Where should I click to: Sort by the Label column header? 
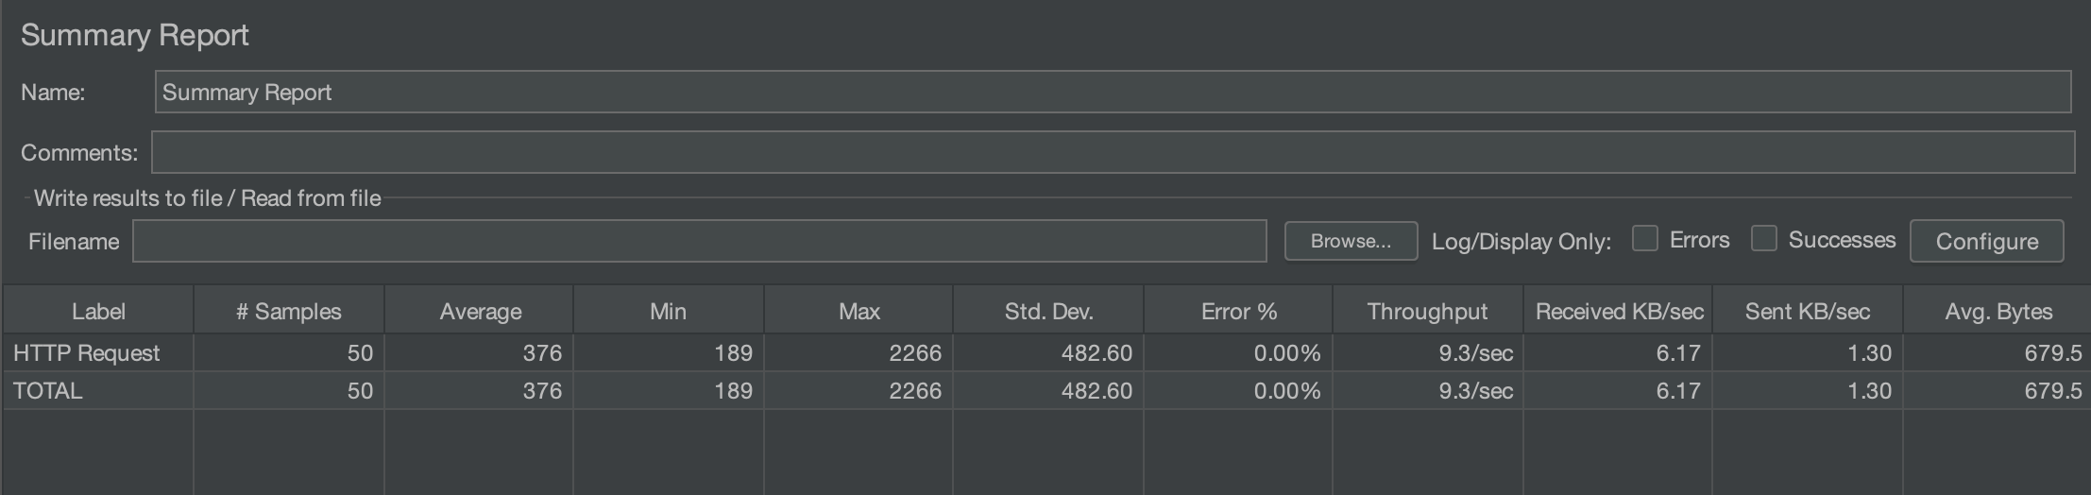[98, 311]
